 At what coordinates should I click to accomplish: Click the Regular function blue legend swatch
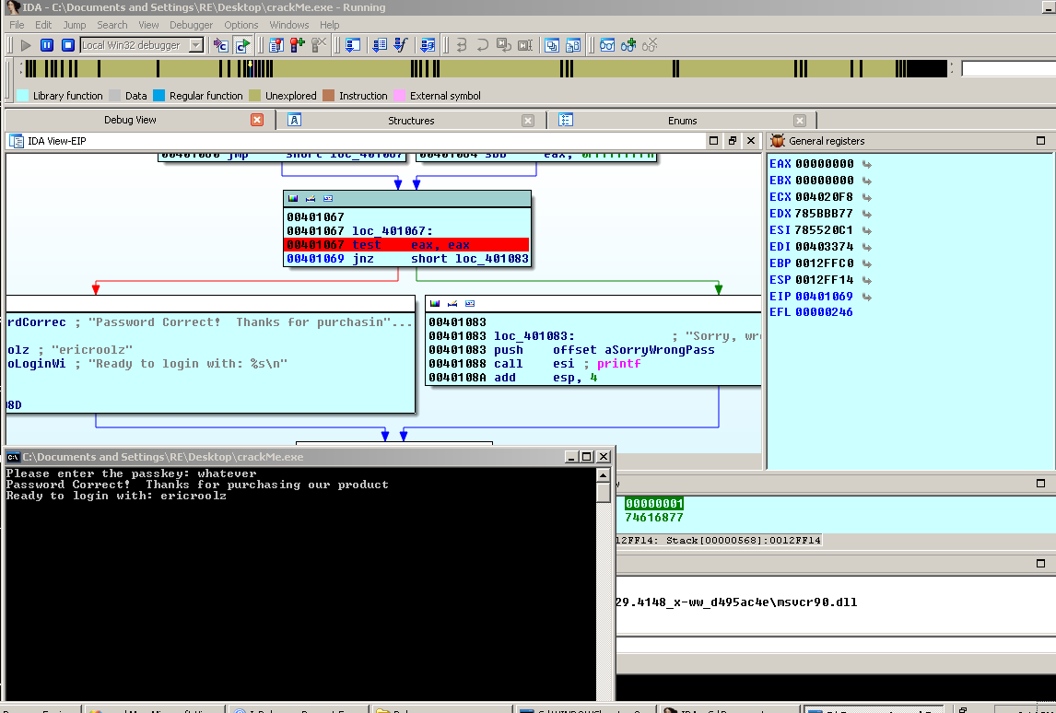coord(158,96)
